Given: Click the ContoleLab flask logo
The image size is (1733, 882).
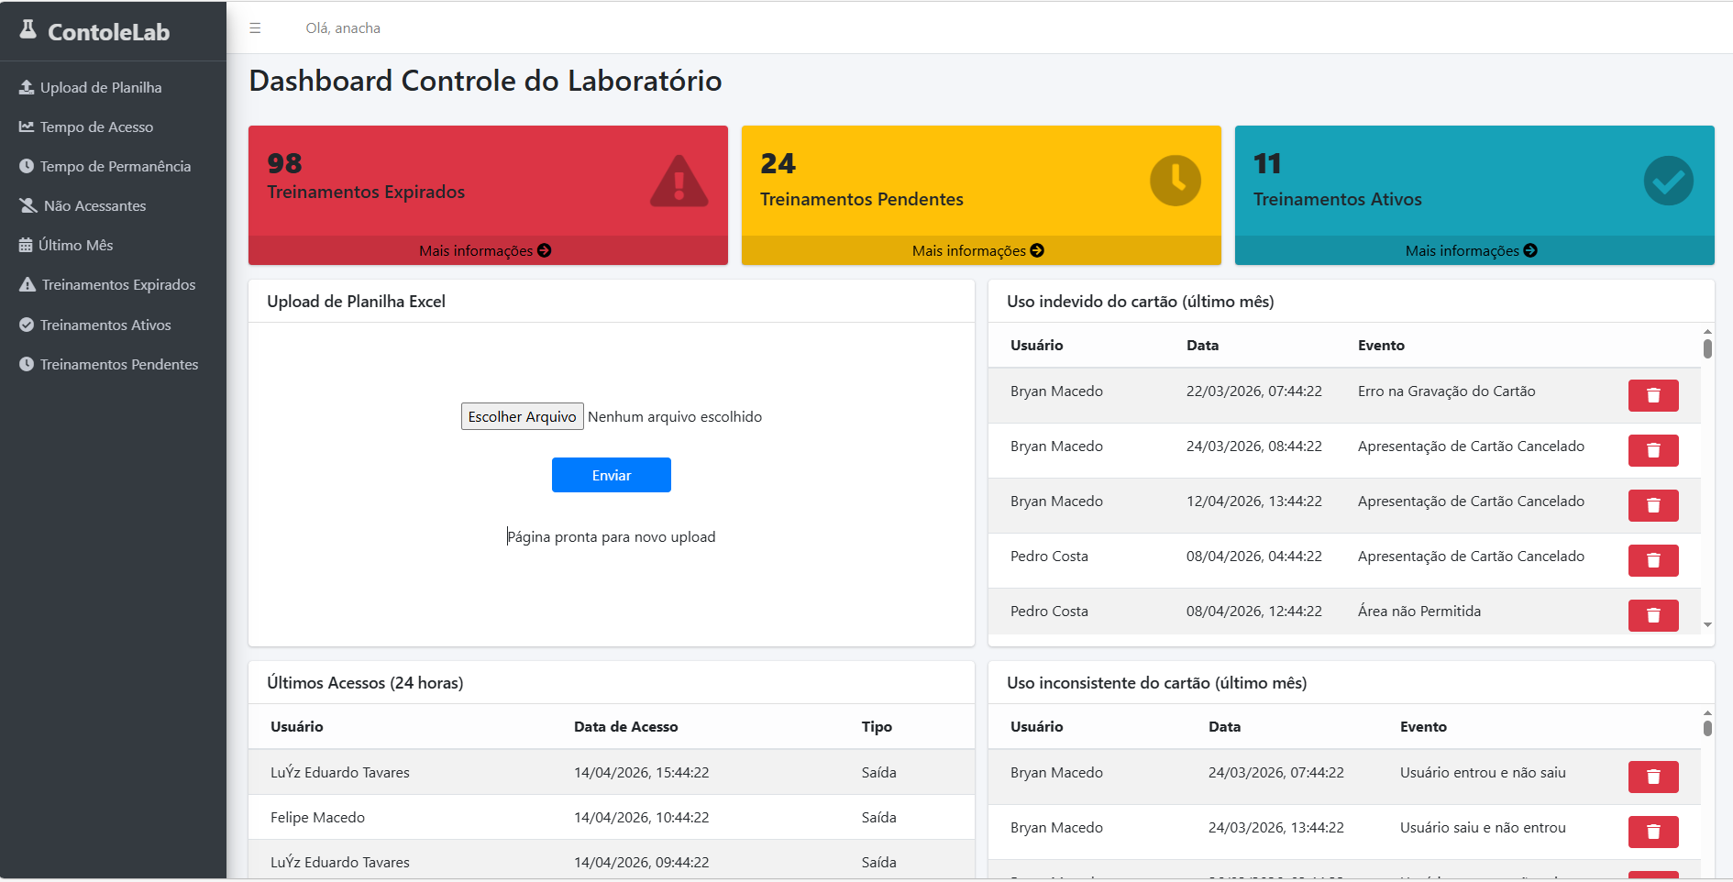Looking at the screenshot, I should tap(27, 30).
